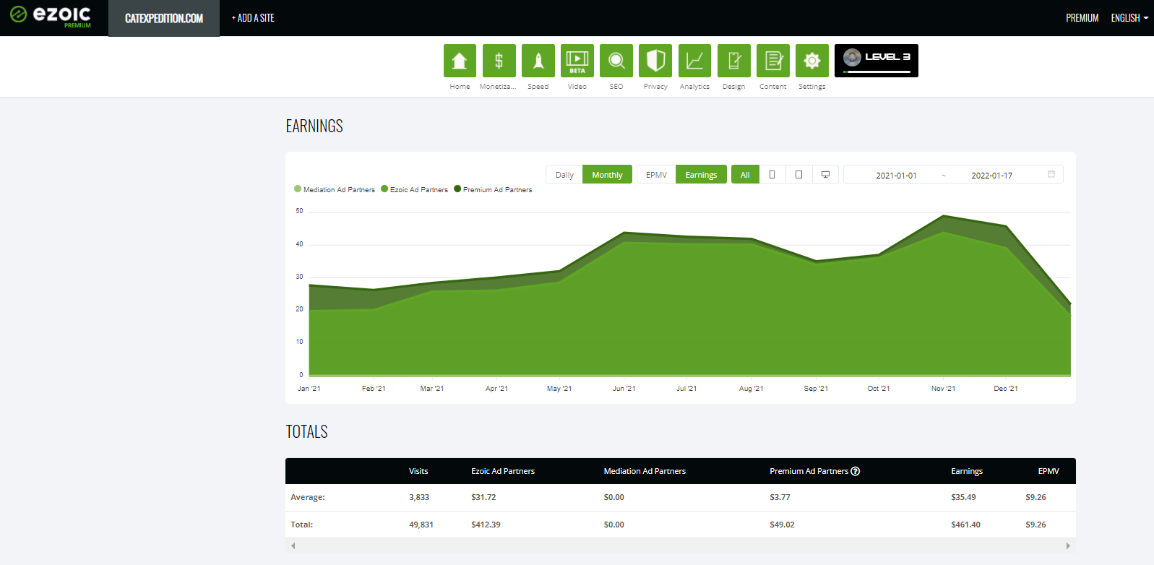Open the Analytics chart icon
1154x565 pixels.
coord(694,61)
